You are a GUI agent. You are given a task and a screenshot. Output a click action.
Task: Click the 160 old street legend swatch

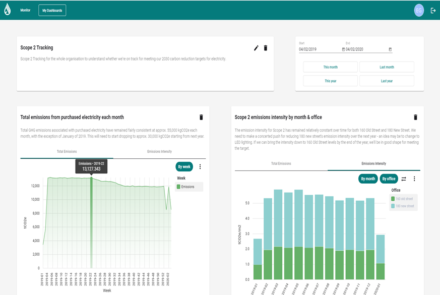pyautogui.click(x=393, y=199)
